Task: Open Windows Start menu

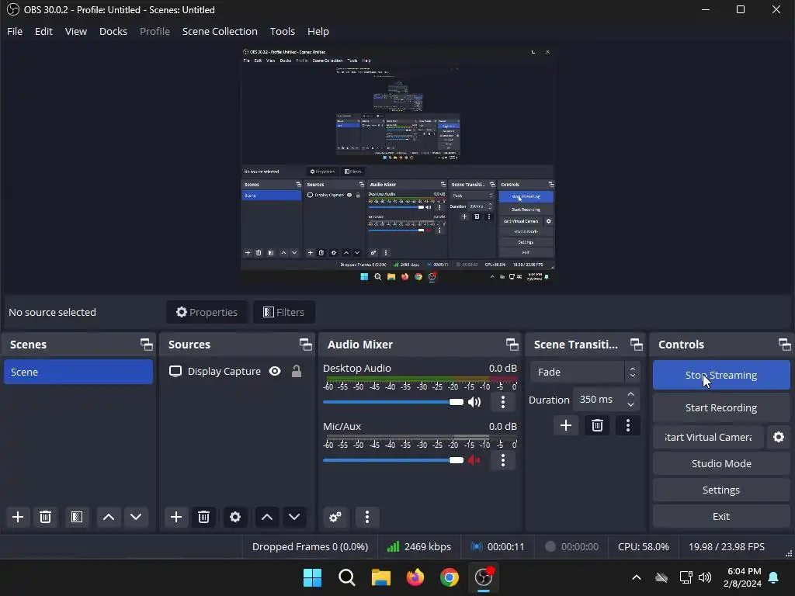Action: (312, 577)
